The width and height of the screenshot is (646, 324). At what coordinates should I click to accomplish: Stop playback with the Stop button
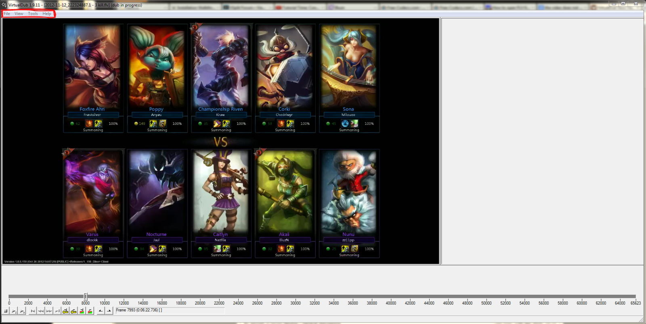[6, 311]
